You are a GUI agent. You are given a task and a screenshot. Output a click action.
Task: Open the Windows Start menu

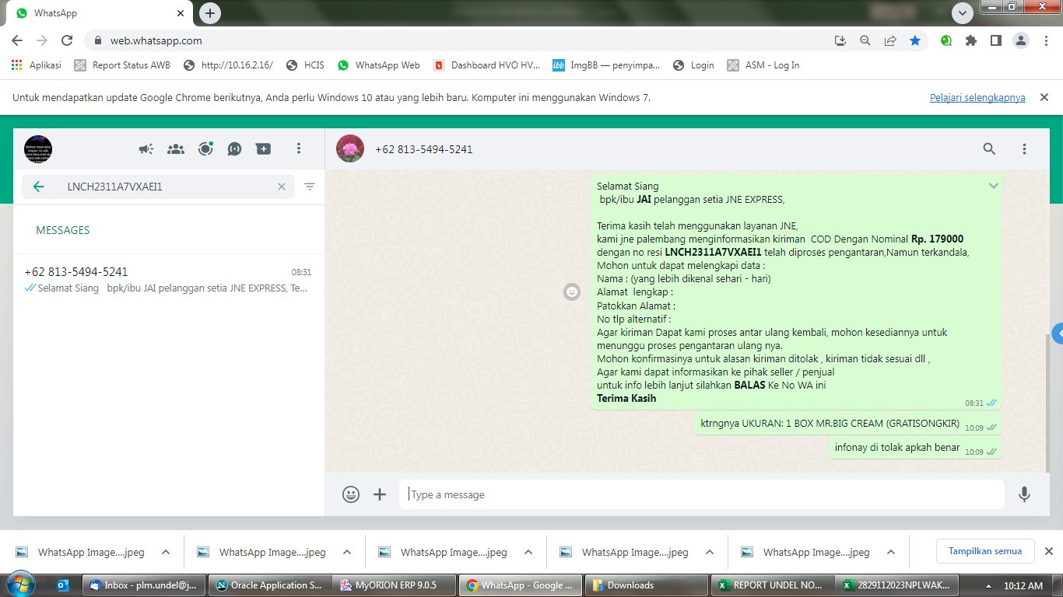click(21, 585)
